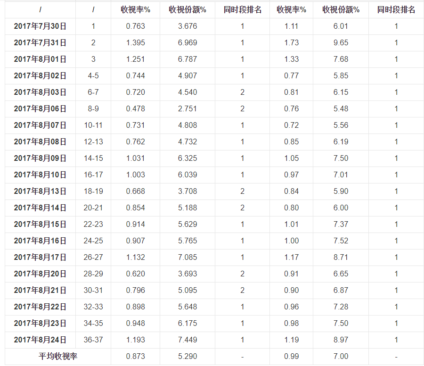Click date cell 2017年8月06日

(40, 109)
